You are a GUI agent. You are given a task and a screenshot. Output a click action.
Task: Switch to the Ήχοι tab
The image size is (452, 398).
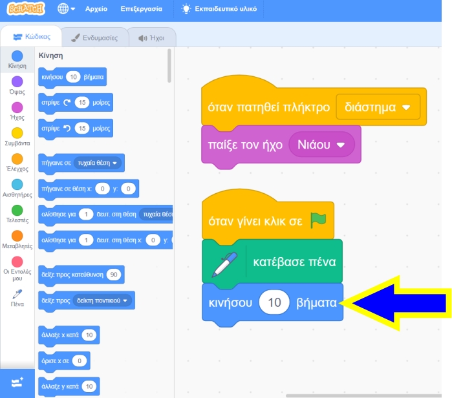[x=151, y=37]
